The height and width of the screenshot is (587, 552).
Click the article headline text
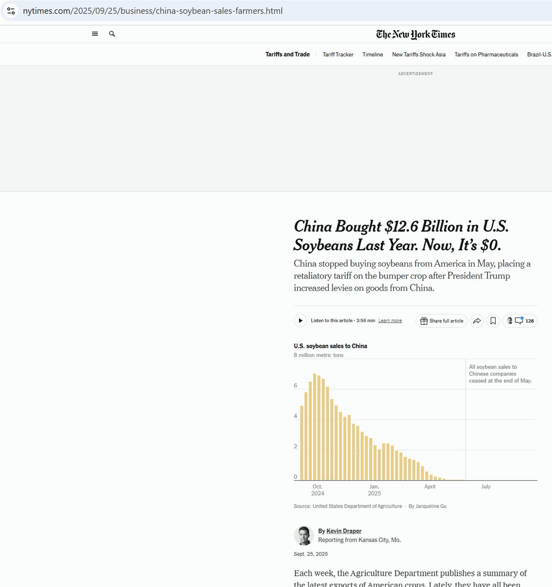click(x=401, y=235)
